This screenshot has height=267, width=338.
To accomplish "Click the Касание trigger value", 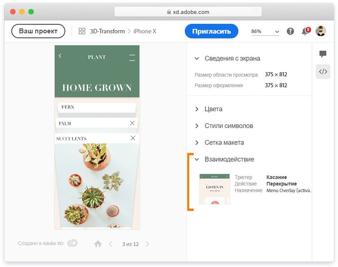I will [277, 177].
